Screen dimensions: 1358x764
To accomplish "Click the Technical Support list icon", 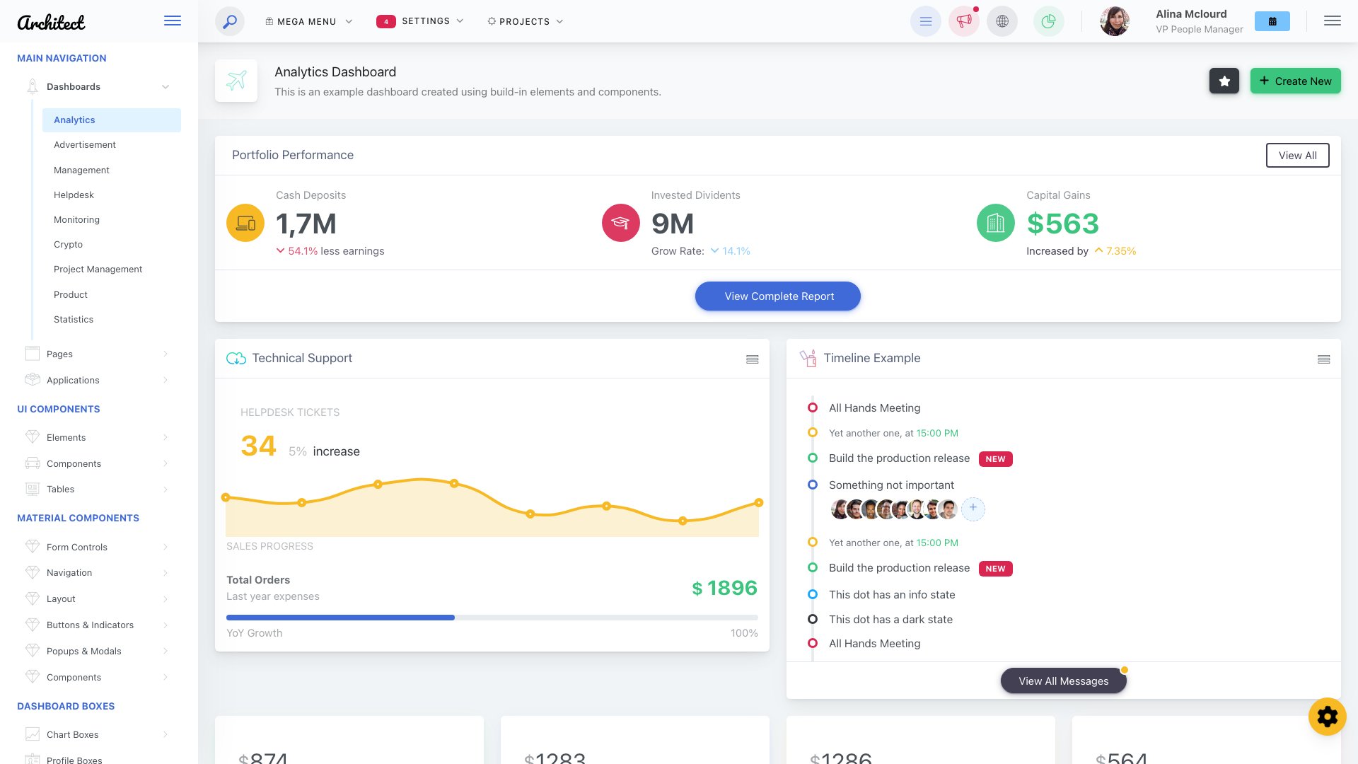I will (x=752, y=359).
